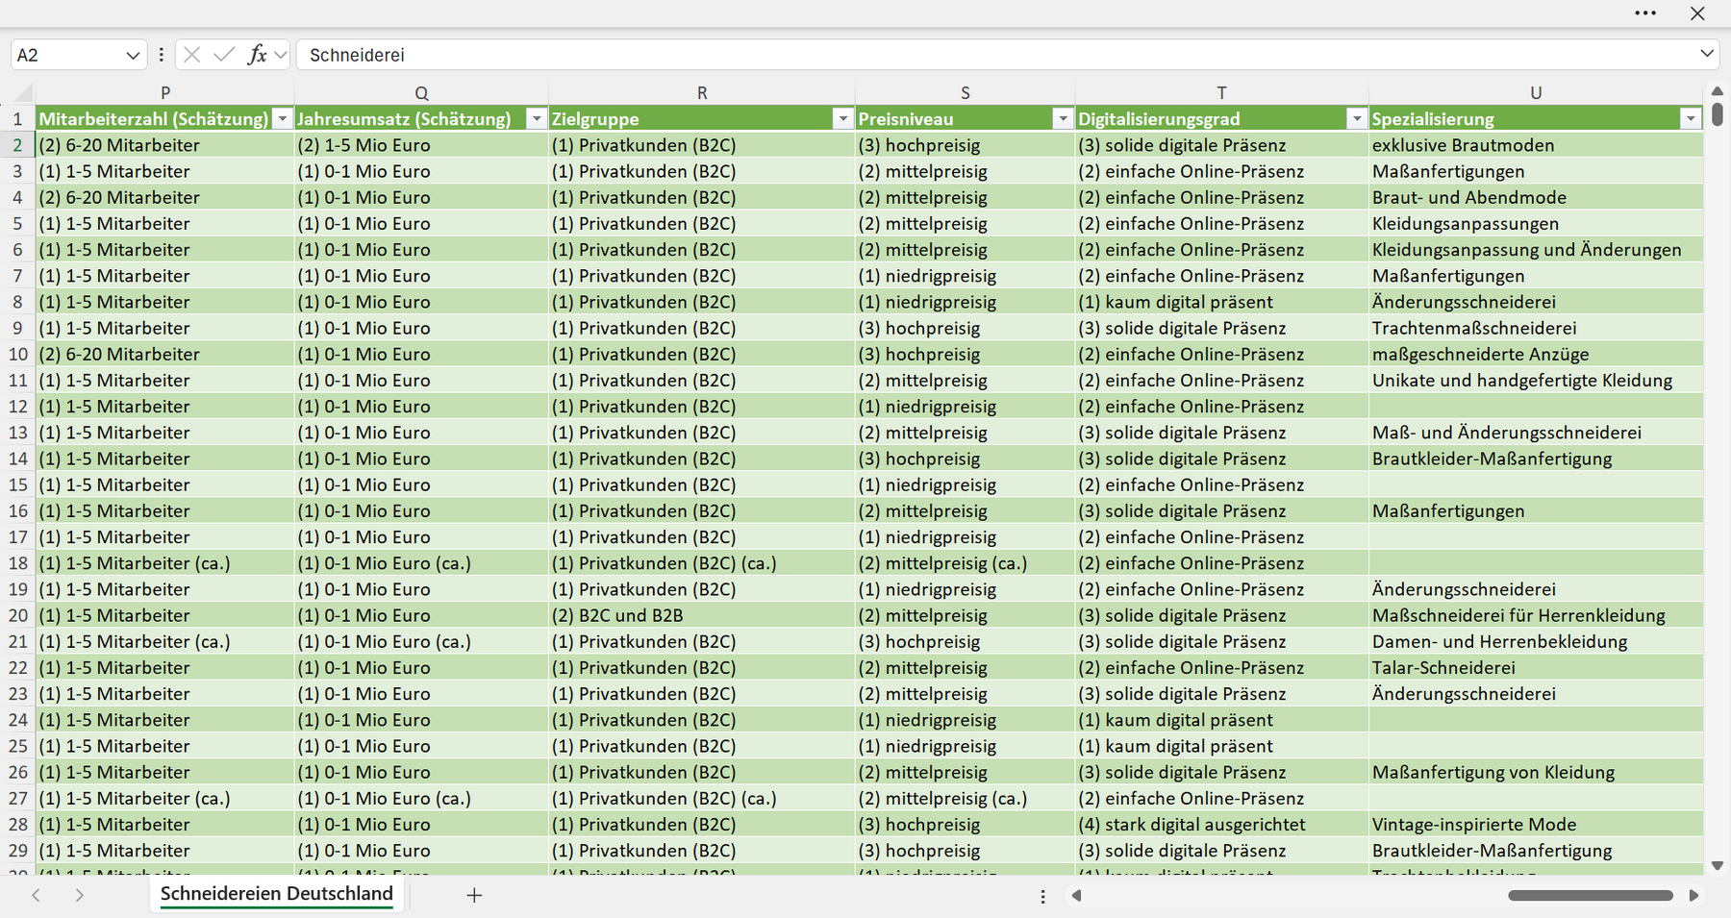The width and height of the screenshot is (1731, 918).
Task: Add a new sheet with plus icon
Action: coord(474,895)
